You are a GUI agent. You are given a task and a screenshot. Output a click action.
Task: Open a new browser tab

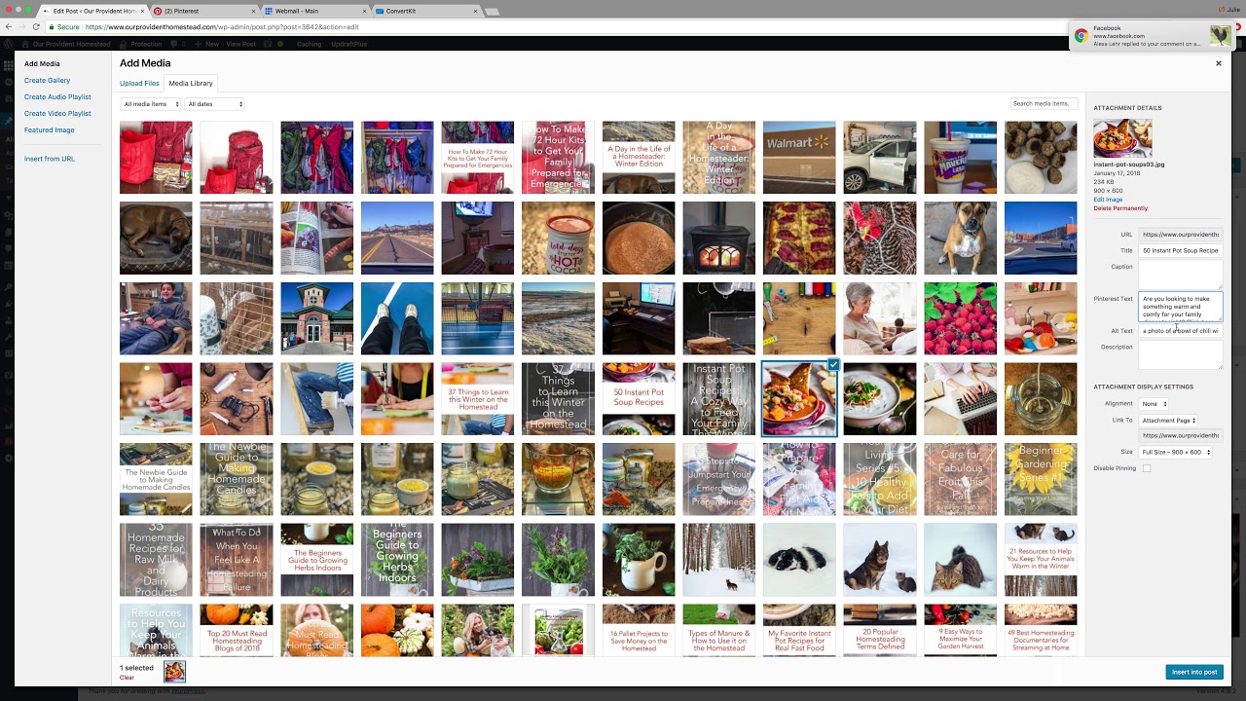point(493,12)
